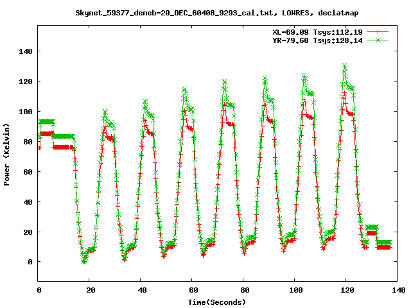This screenshot has width=411, height=308.
Task: Click the y-axis tick label 0
Action: [30, 262]
